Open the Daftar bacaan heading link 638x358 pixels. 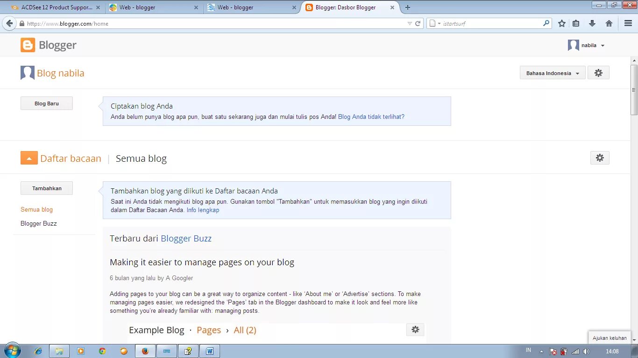tap(71, 158)
